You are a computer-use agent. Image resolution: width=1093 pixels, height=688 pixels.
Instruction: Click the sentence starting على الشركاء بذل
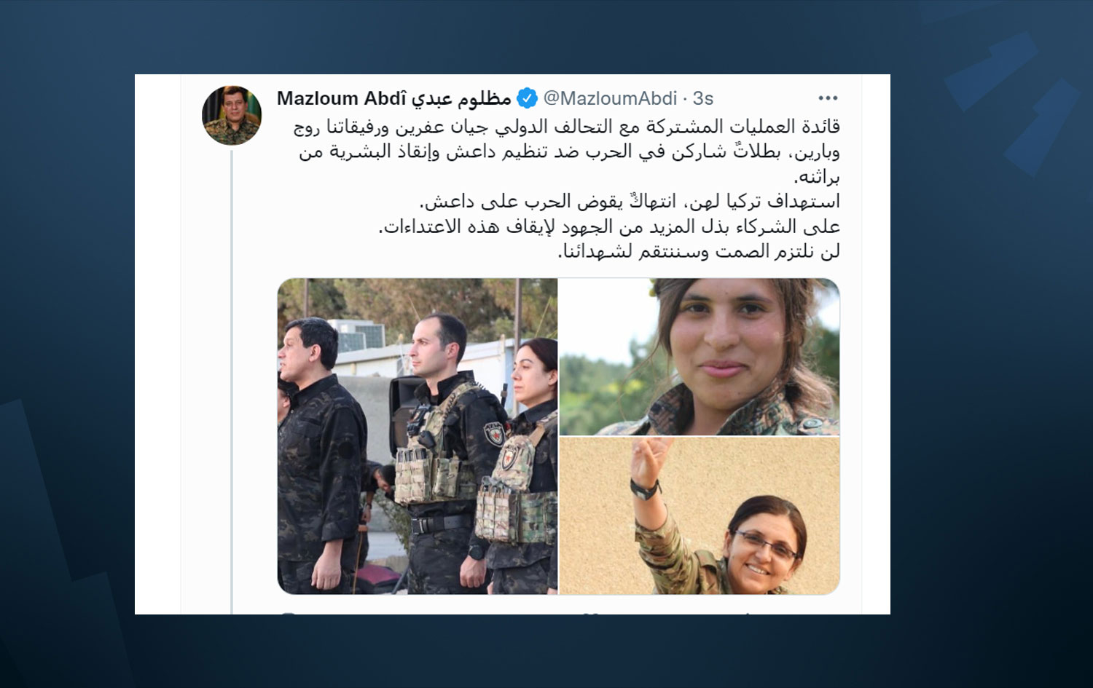(609, 226)
